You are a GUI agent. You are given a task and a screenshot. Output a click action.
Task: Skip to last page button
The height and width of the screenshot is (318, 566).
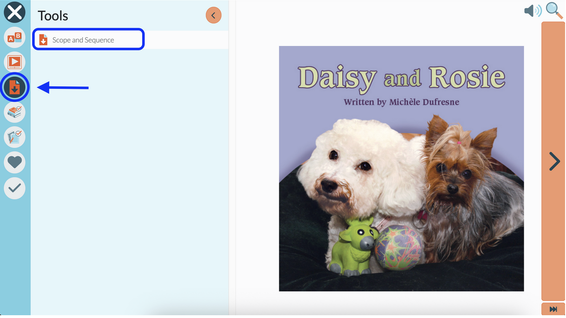pos(553,309)
